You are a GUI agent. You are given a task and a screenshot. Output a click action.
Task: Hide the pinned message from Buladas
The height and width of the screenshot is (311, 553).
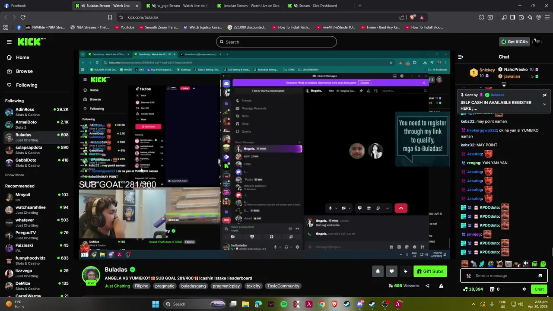(544, 95)
